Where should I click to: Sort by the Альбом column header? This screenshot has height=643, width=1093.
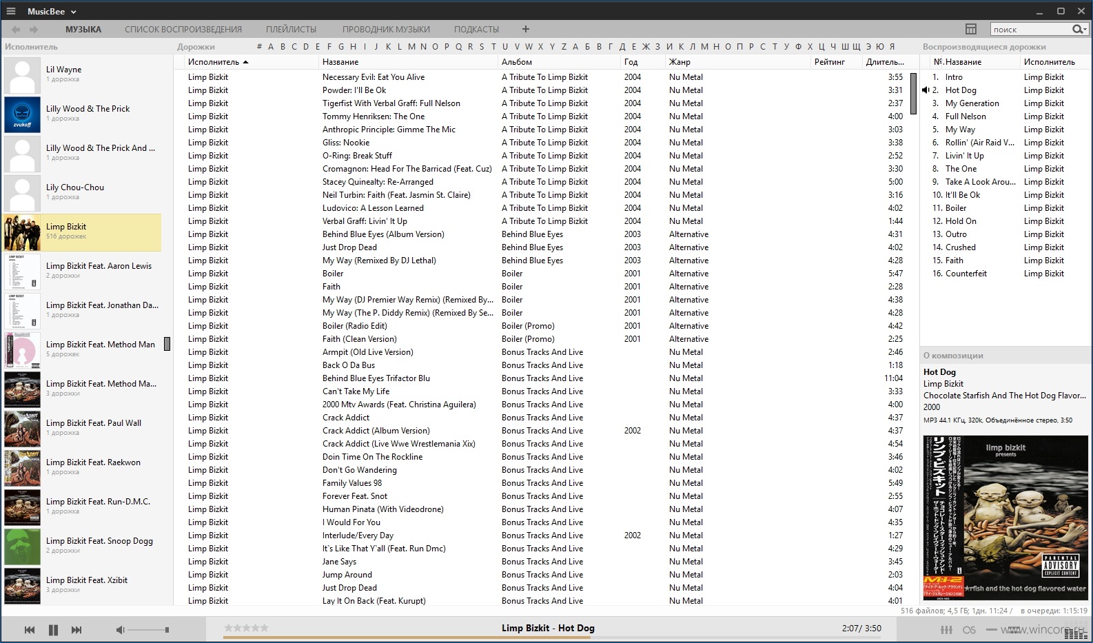point(517,62)
